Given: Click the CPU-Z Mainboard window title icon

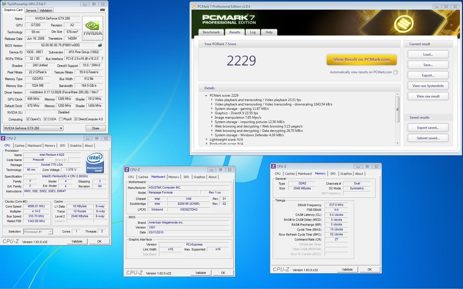Looking at the screenshot, I should 127,170.
